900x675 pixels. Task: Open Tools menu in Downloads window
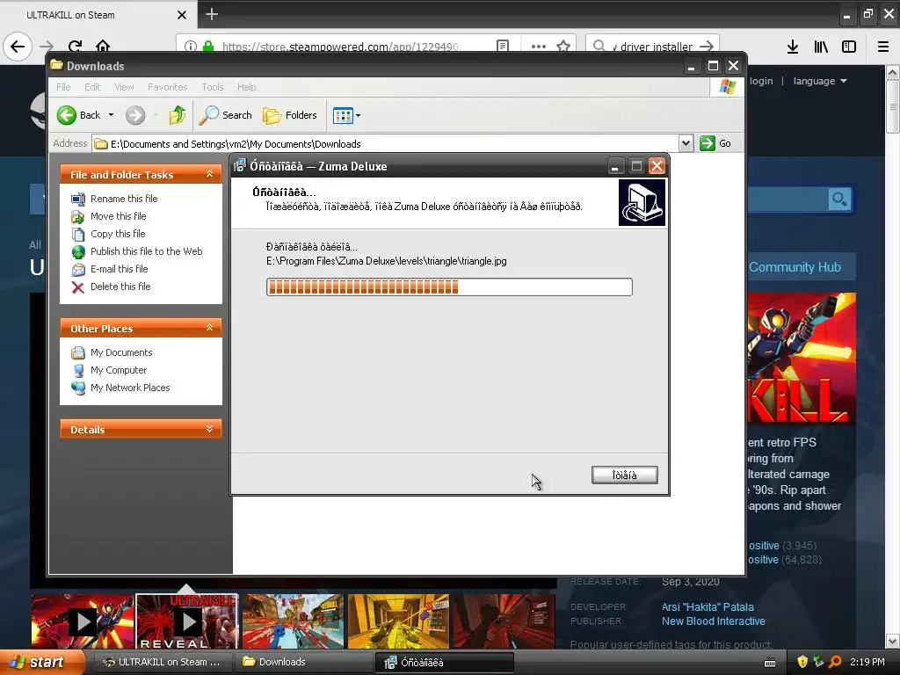pyautogui.click(x=213, y=87)
